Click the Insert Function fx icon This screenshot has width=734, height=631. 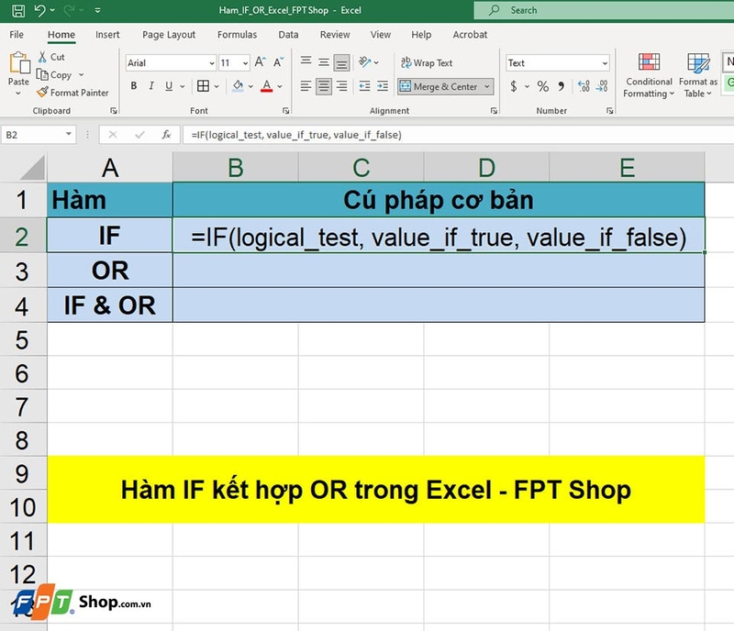point(166,135)
